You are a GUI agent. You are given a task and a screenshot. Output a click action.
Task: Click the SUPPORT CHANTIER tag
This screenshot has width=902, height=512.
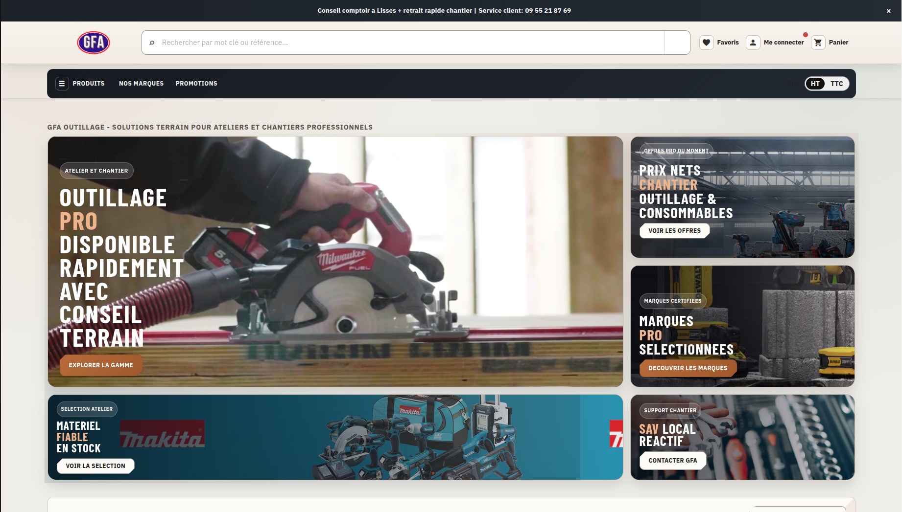670,410
